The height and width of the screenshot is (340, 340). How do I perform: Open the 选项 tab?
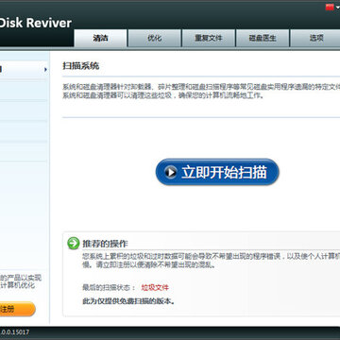[315, 39]
